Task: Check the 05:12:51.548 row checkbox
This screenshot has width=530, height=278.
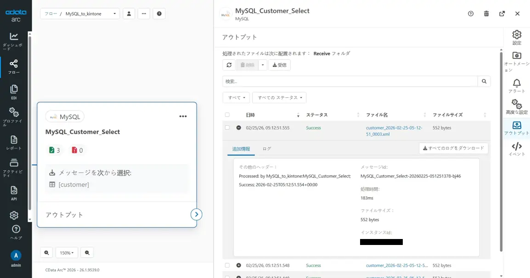Action: (227, 266)
